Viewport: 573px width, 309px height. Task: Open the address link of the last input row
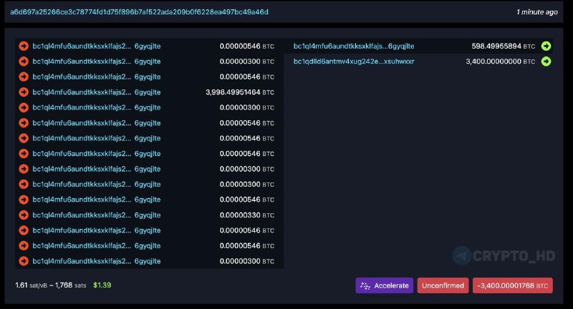(x=97, y=261)
